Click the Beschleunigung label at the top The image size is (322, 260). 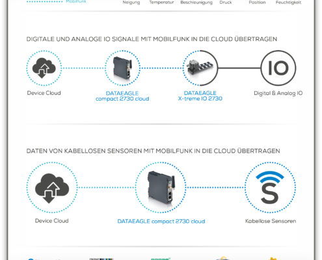click(x=196, y=3)
